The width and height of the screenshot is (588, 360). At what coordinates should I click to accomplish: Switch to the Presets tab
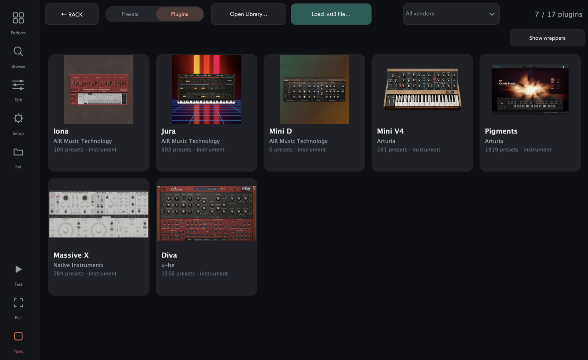pos(130,14)
